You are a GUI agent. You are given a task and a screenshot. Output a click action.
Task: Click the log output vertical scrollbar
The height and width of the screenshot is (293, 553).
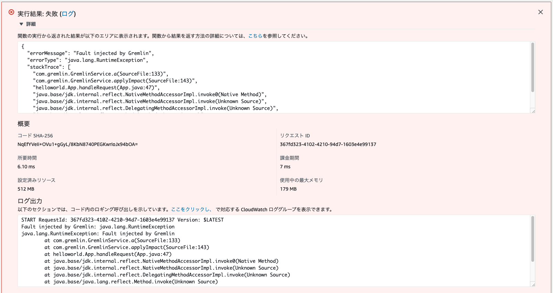tap(532, 239)
